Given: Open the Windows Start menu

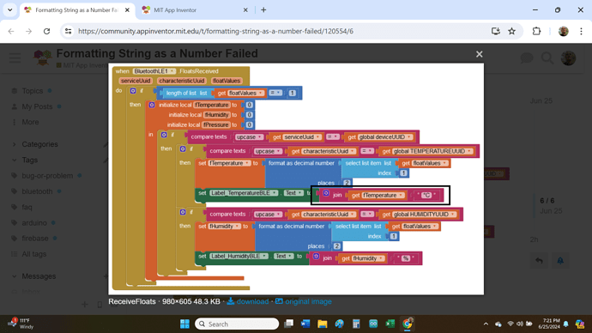Looking at the screenshot, I should pos(184,324).
